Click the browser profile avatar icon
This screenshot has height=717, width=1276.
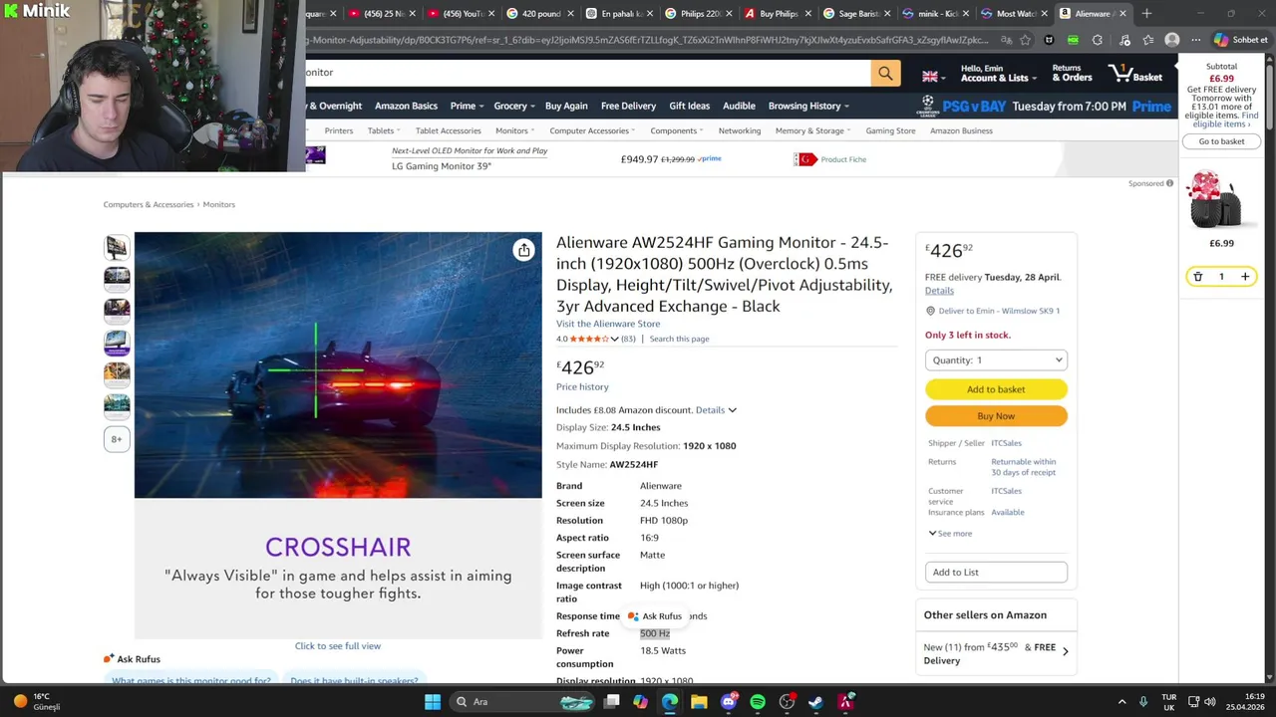[x=1172, y=40]
